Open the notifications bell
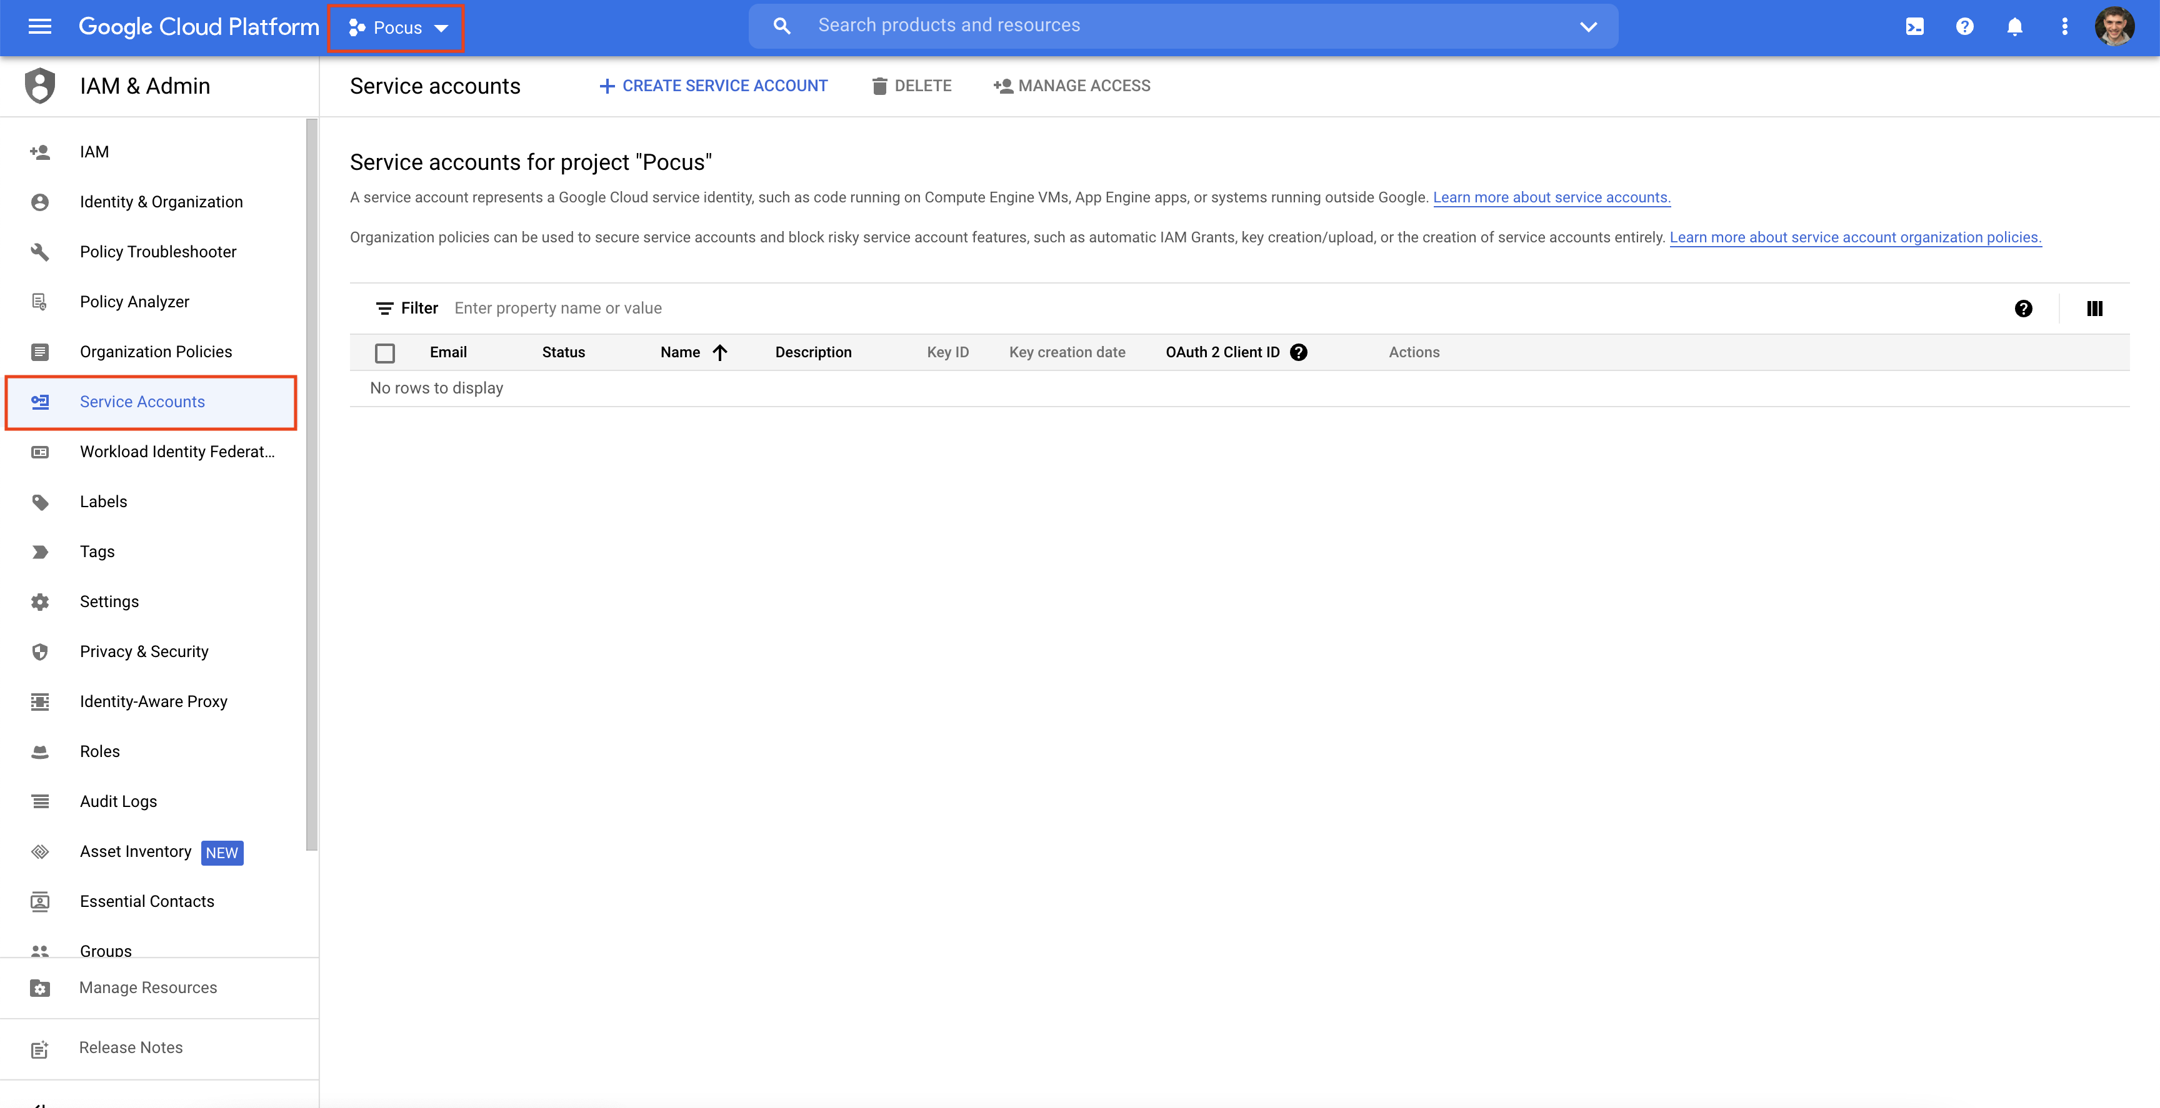This screenshot has height=1108, width=2160. 2014,27
